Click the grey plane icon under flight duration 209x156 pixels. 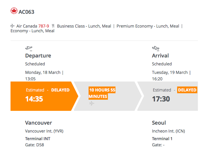pos(92,103)
